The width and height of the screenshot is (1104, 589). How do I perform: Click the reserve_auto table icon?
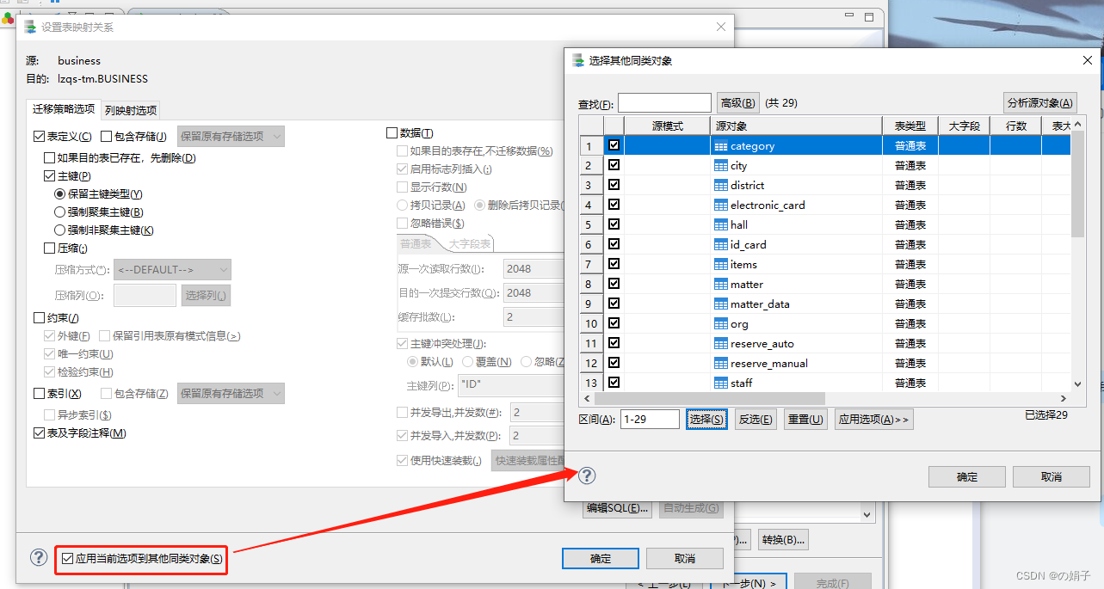pos(721,343)
